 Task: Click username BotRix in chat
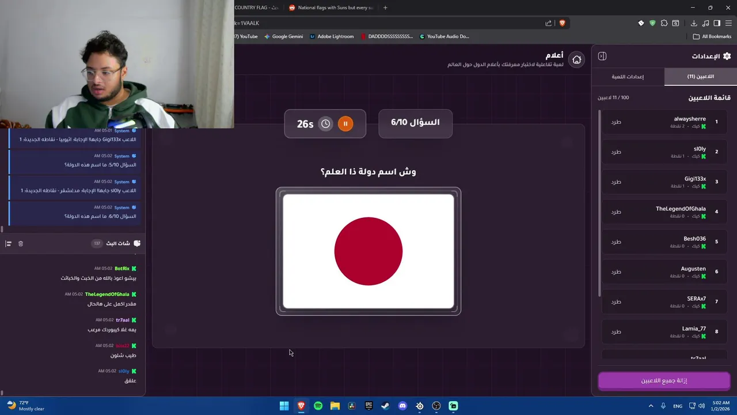121,269
